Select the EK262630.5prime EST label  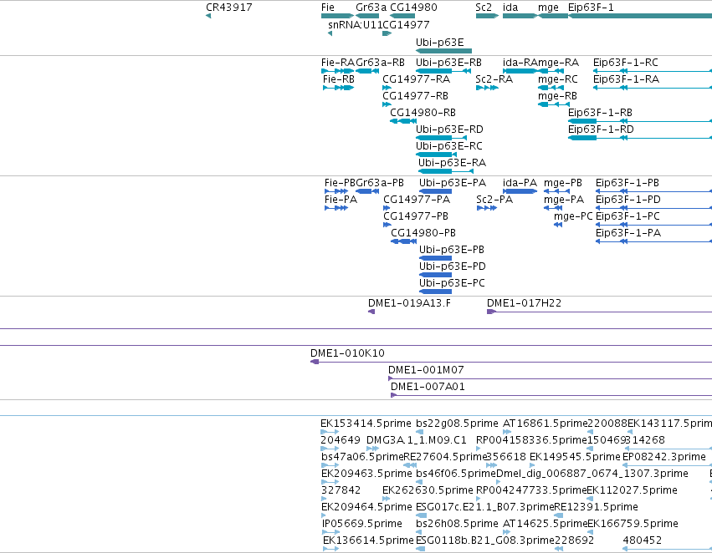pos(428,490)
